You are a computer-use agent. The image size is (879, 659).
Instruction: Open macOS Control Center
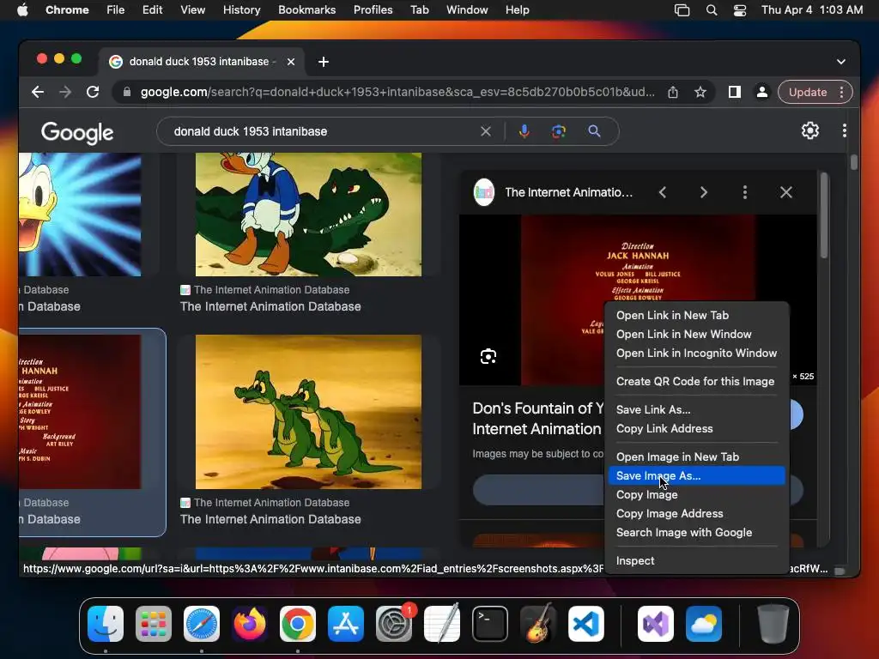740,10
